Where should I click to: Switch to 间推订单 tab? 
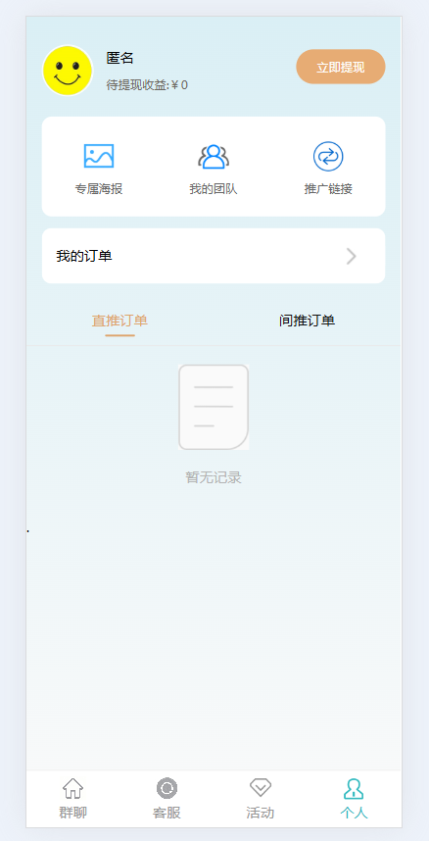coord(308,321)
